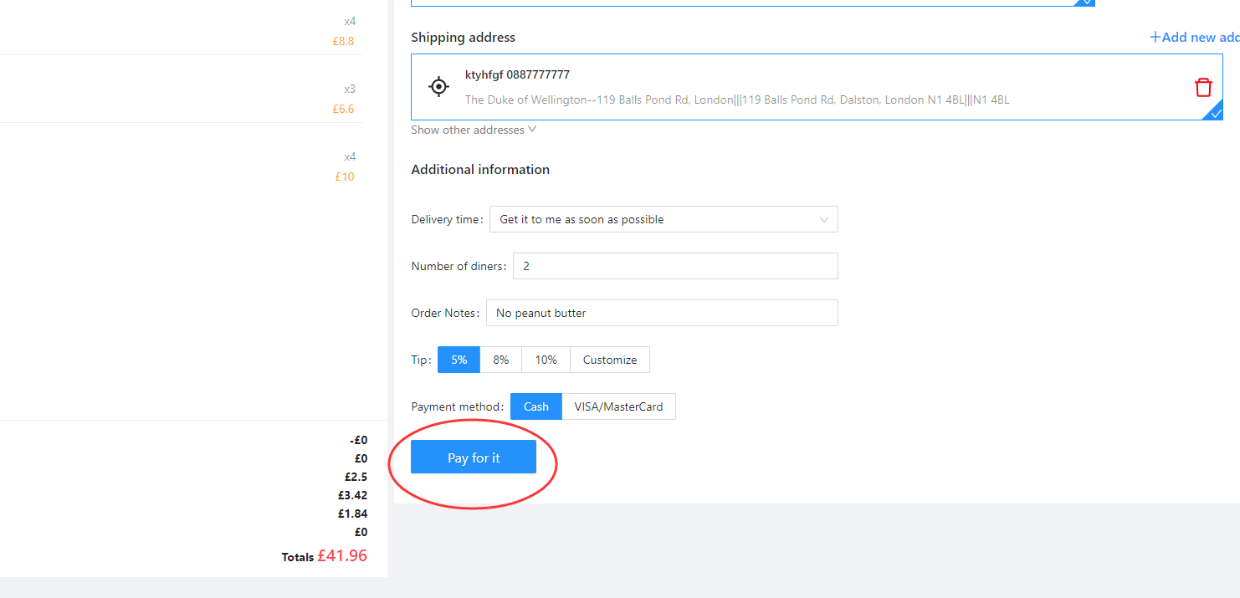1240x598 pixels.
Task: Click the Order Notes input field
Action: (x=662, y=313)
